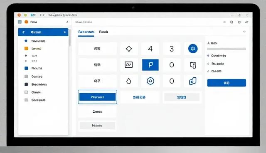This screenshot has height=153, width=266.
Task: Click the wide label tile beside the diamond tile
Action: (97, 49)
